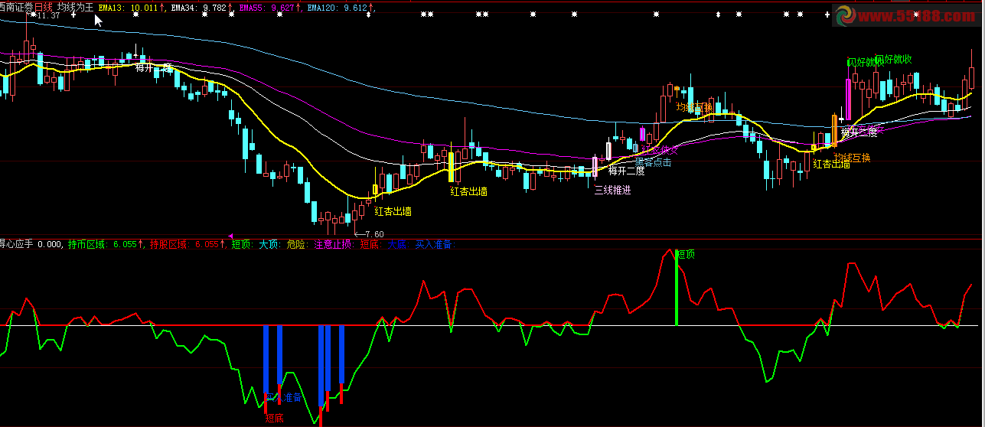Click the red 短底 label under blue bars
985x427 pixels.
click(275, 419)
